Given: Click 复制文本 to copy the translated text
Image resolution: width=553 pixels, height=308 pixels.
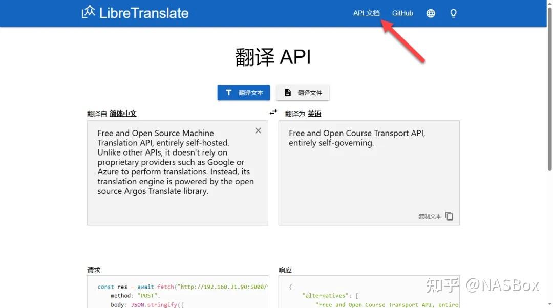Looking at the screenshot, I should [x=430, y=216].
